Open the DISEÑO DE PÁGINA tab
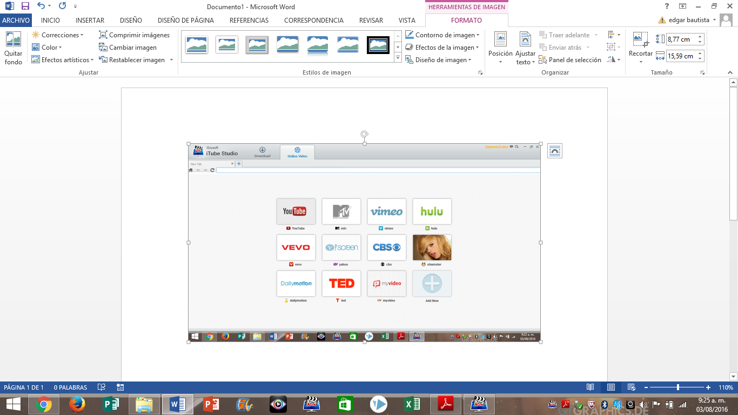Screen dimensions: 738x415 coord(186,21)
